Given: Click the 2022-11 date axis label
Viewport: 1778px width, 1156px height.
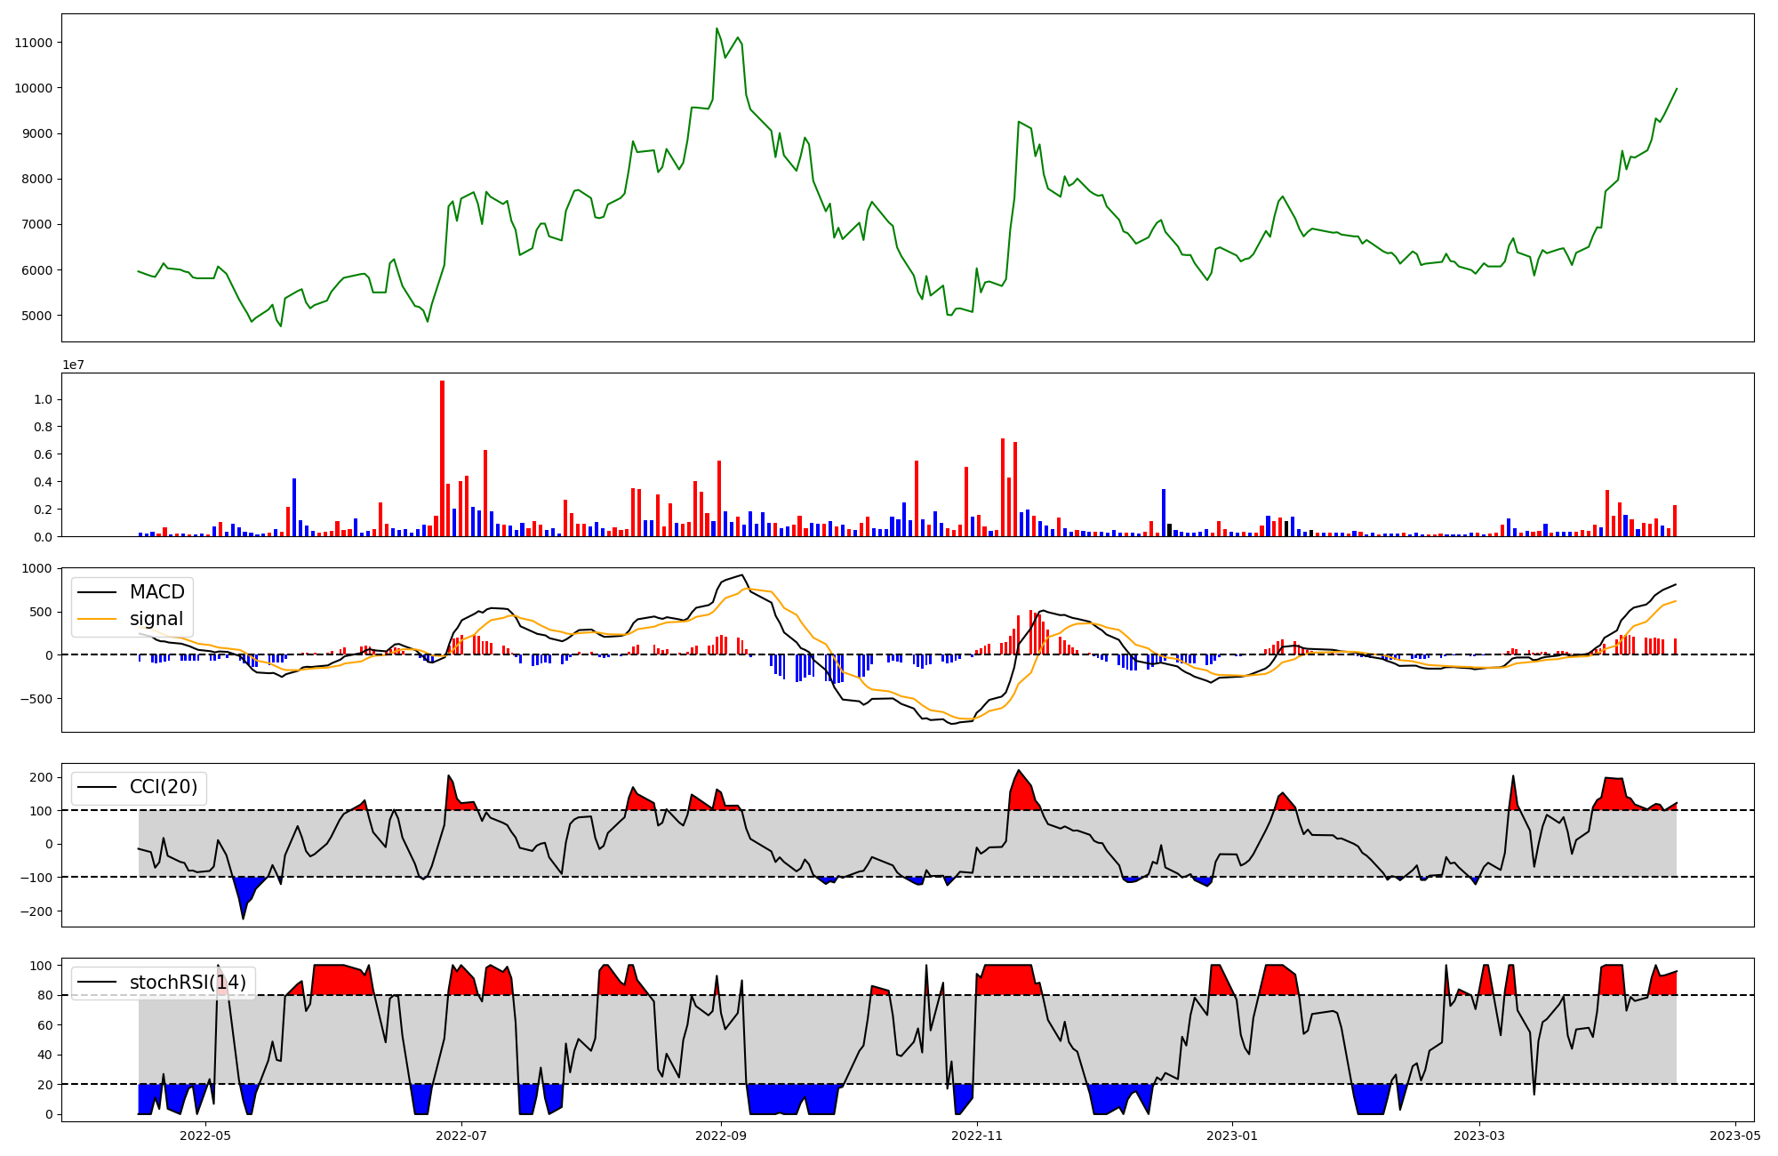Looking at the screenshot, I should [977, 1135].
